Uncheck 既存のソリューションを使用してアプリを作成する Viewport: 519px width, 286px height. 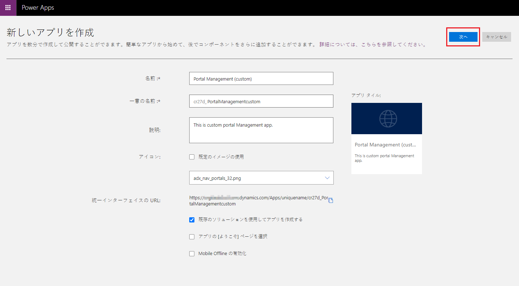point(192,219)
